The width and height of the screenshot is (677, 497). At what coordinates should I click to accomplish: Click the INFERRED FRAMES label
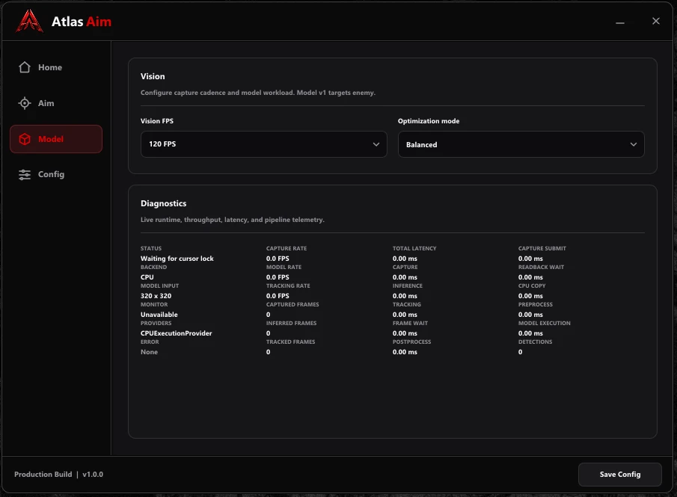click(x=291, y=323)
